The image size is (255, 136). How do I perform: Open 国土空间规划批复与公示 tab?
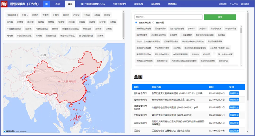point(93,4)
